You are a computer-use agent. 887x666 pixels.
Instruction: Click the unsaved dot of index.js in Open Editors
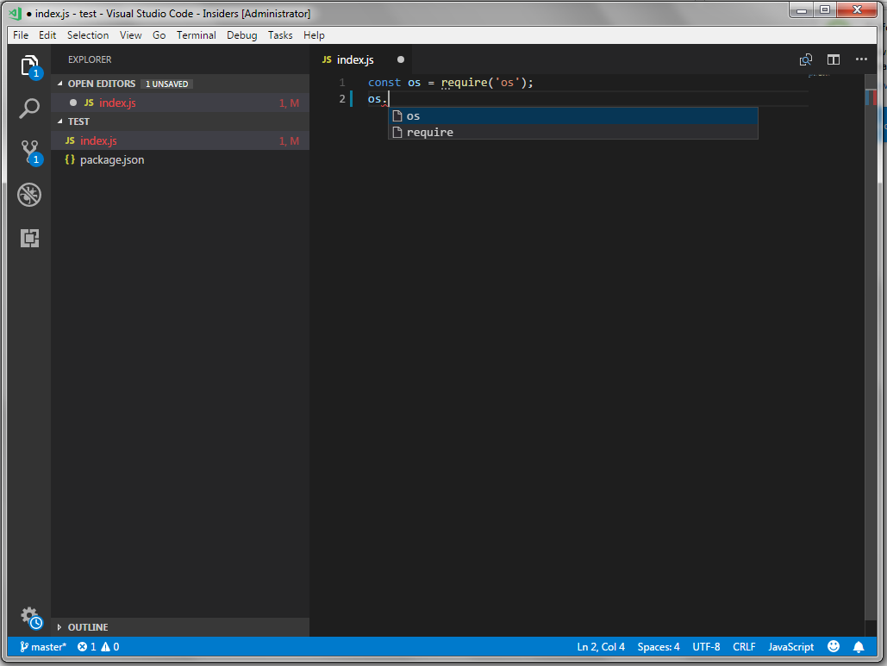[73, 103]
